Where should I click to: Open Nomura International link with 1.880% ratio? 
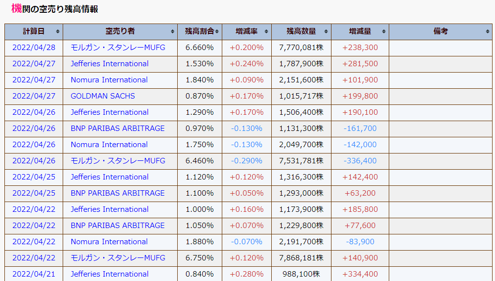pos(109,242)
